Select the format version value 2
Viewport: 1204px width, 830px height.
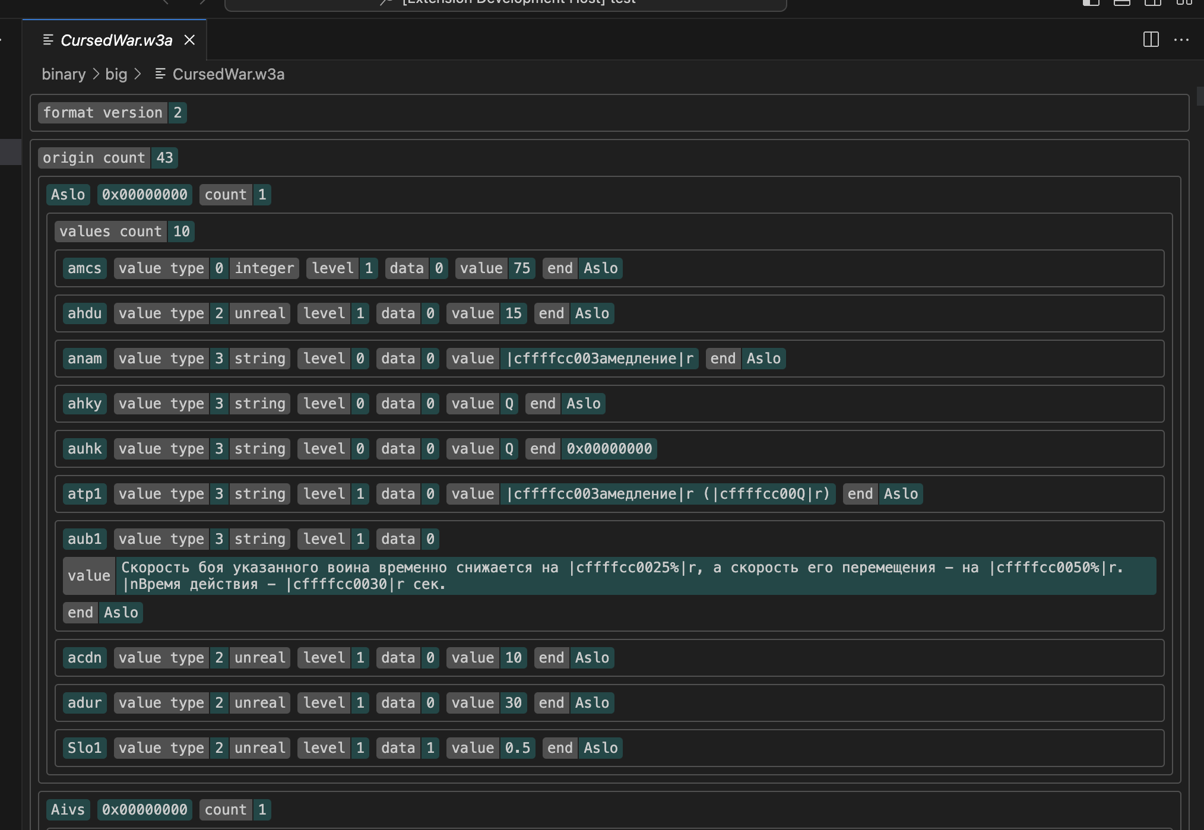pos(178,113)
